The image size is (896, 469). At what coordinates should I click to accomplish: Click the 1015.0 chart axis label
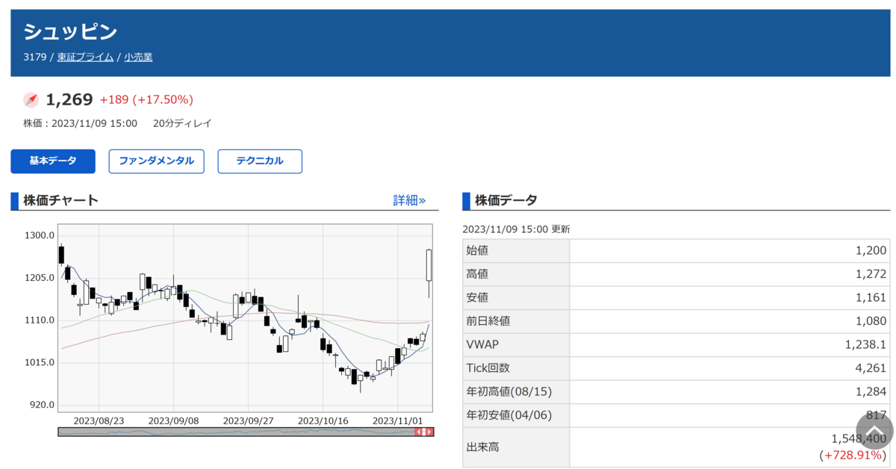(40, 362)
